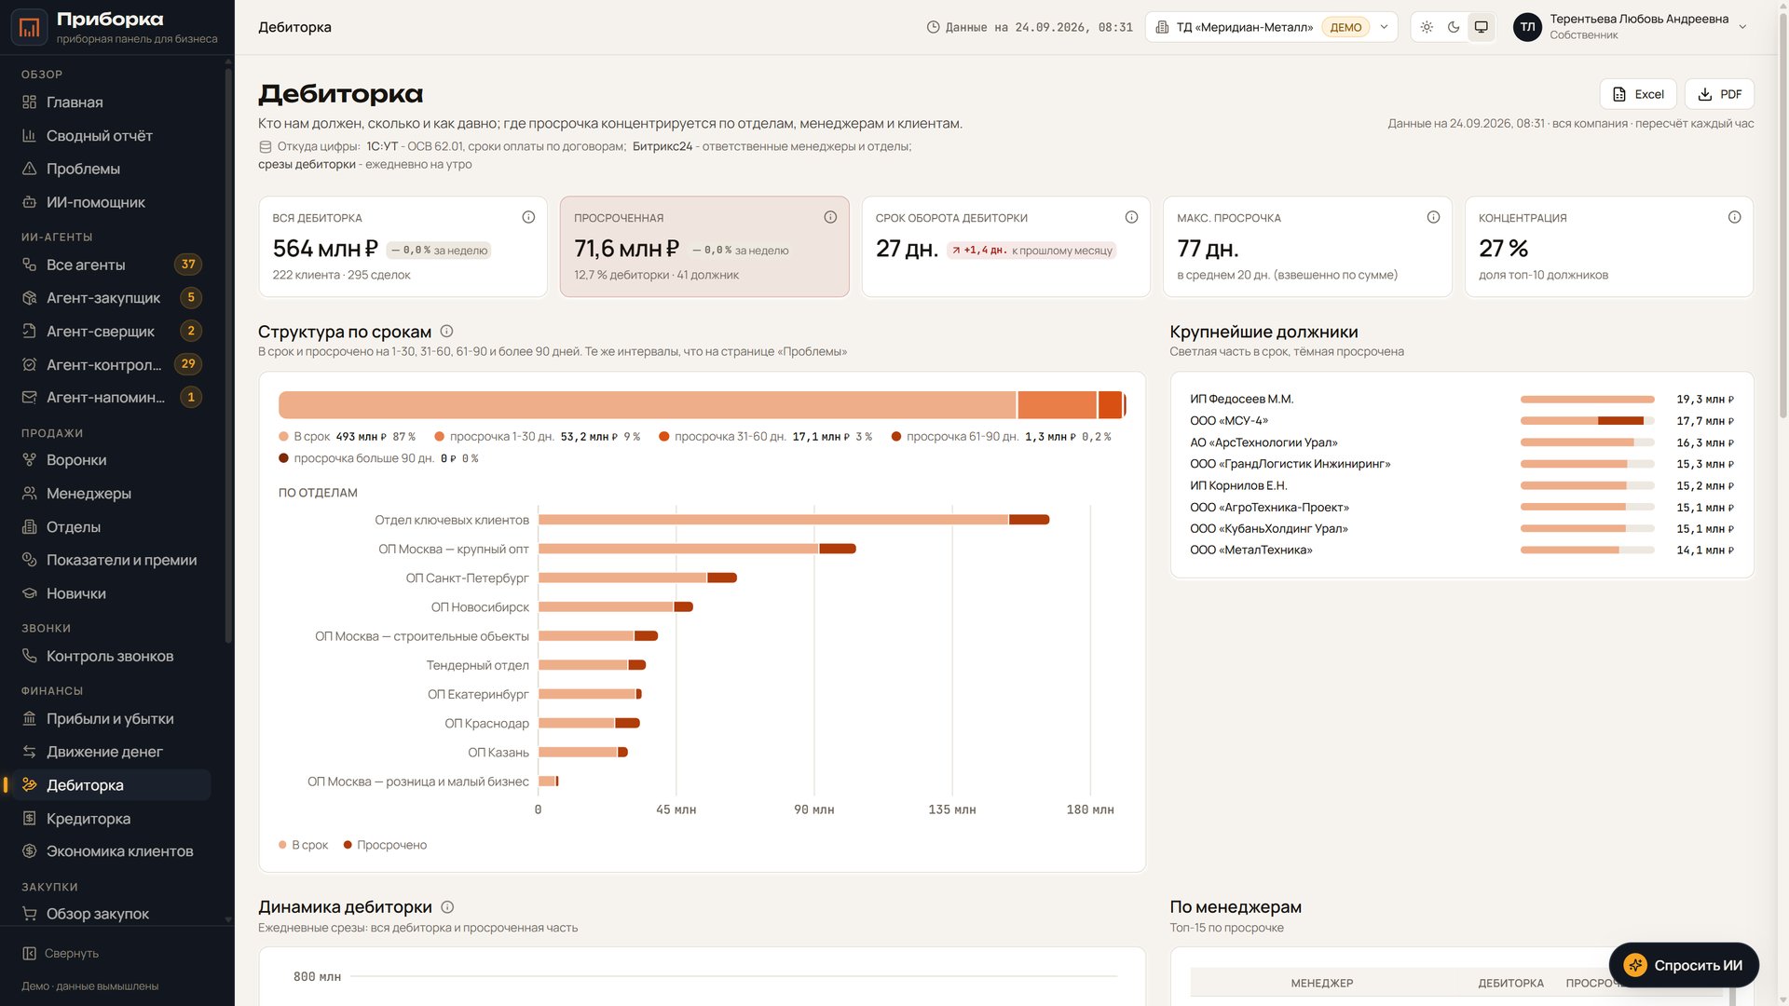Open company selector ТД «Меридиан-Металл»
Screen dimensions: 1789x1006
[x=1271, y=27]
